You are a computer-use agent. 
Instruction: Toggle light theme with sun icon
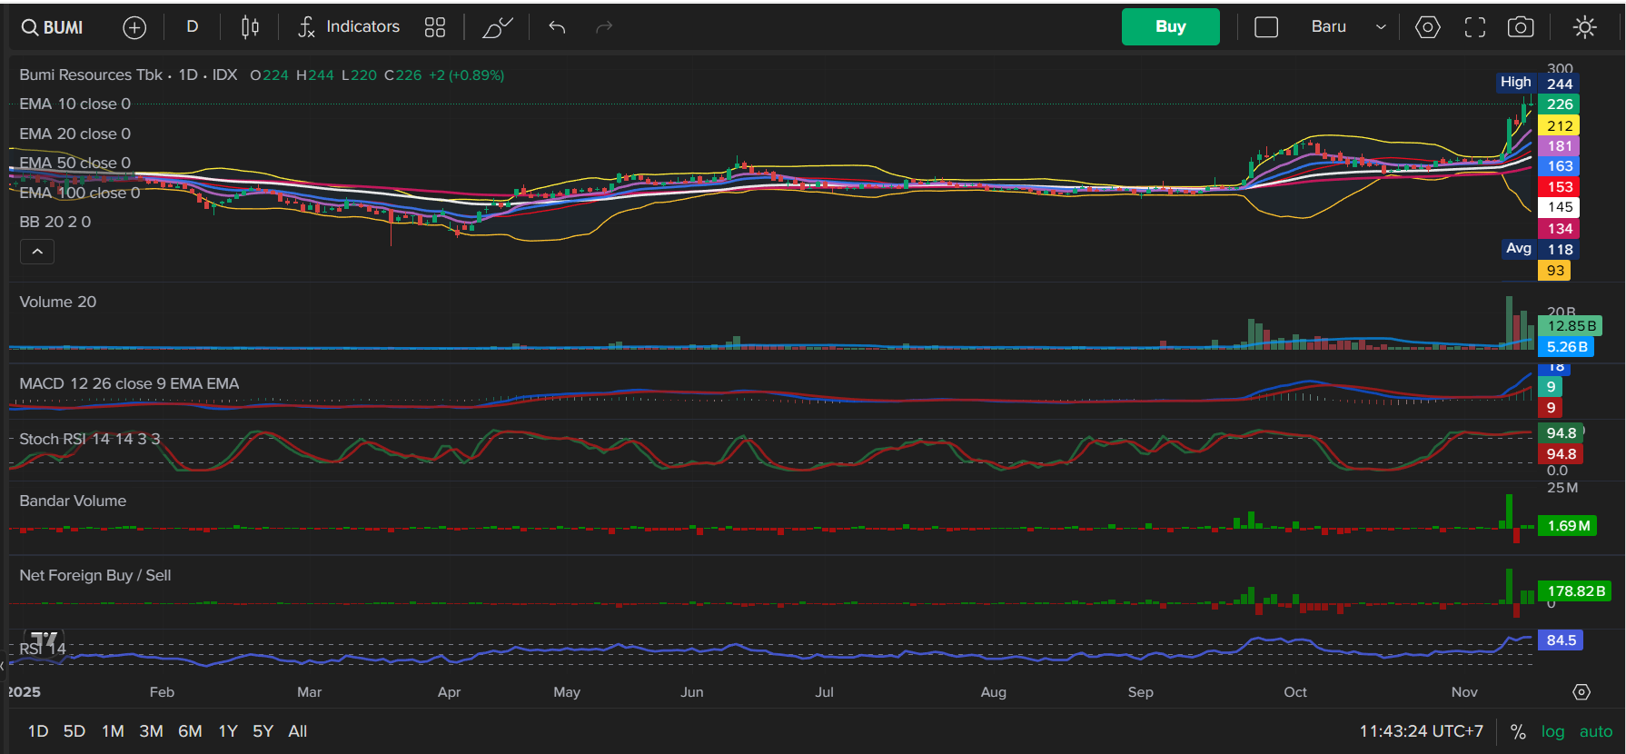coord(1584,28)
